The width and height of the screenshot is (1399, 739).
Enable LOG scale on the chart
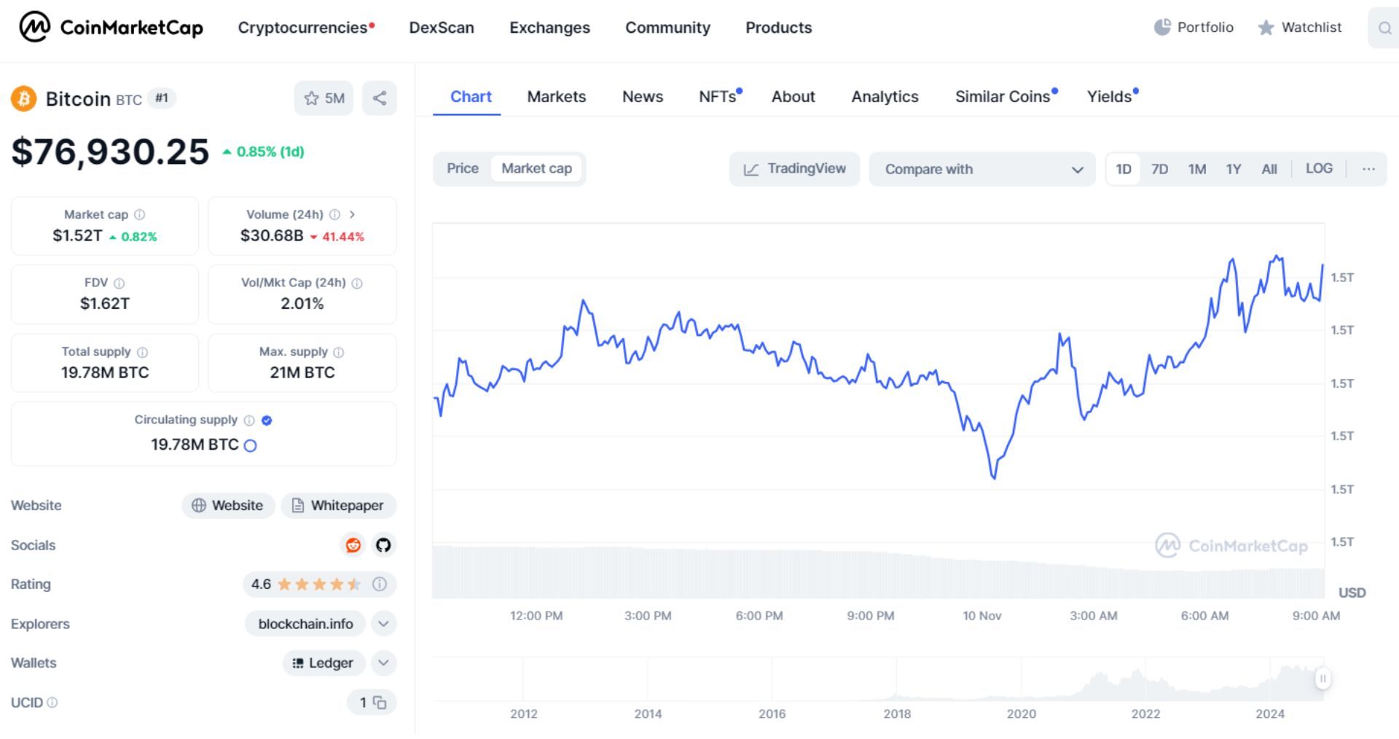point(1319,168)
